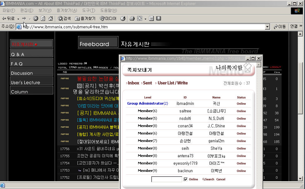Expand the 연결 (Links) toolbar chevron
Viewport: 305px width, 189px height.
(301, 26)
